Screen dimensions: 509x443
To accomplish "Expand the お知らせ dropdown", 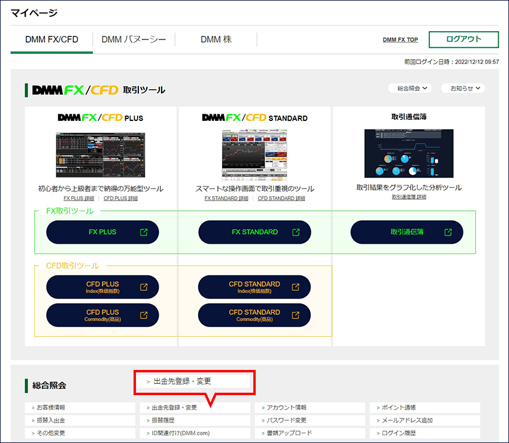I will tap(463, 88).
